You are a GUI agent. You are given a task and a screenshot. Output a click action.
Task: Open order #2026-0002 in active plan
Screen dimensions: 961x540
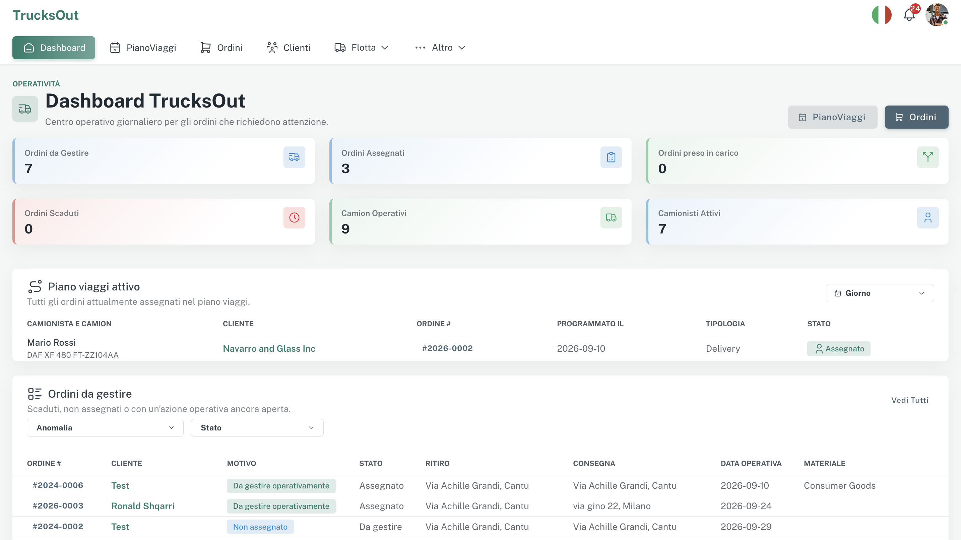[447, 348]
